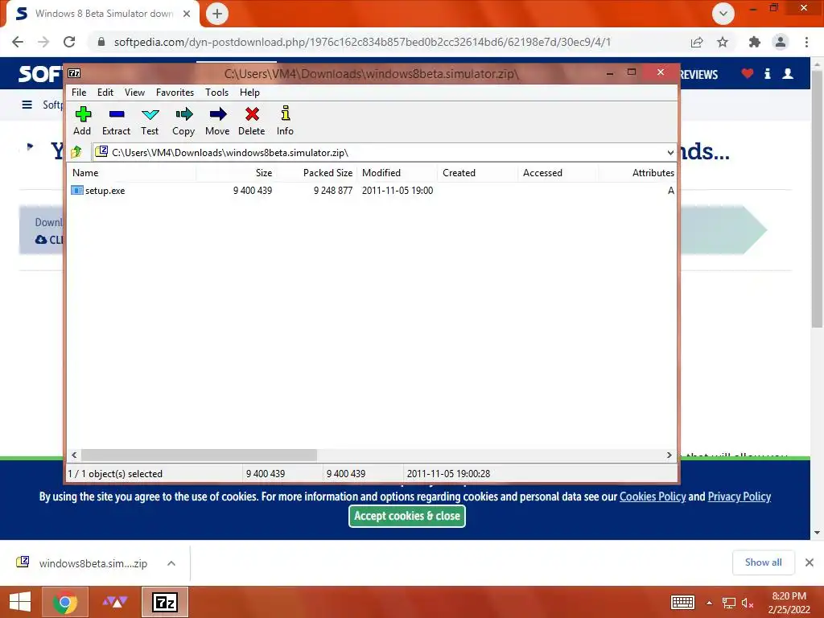Sort by Modified column header
This screenshot has width=824, height=618.
coord(398,173)
